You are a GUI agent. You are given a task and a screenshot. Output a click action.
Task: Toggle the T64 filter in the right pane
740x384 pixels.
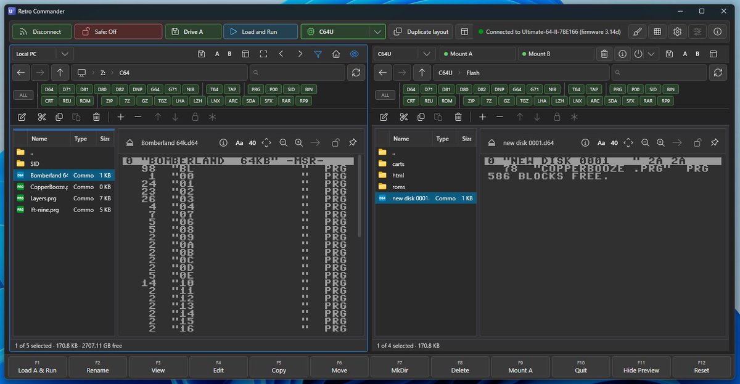[x=575, y=89]
